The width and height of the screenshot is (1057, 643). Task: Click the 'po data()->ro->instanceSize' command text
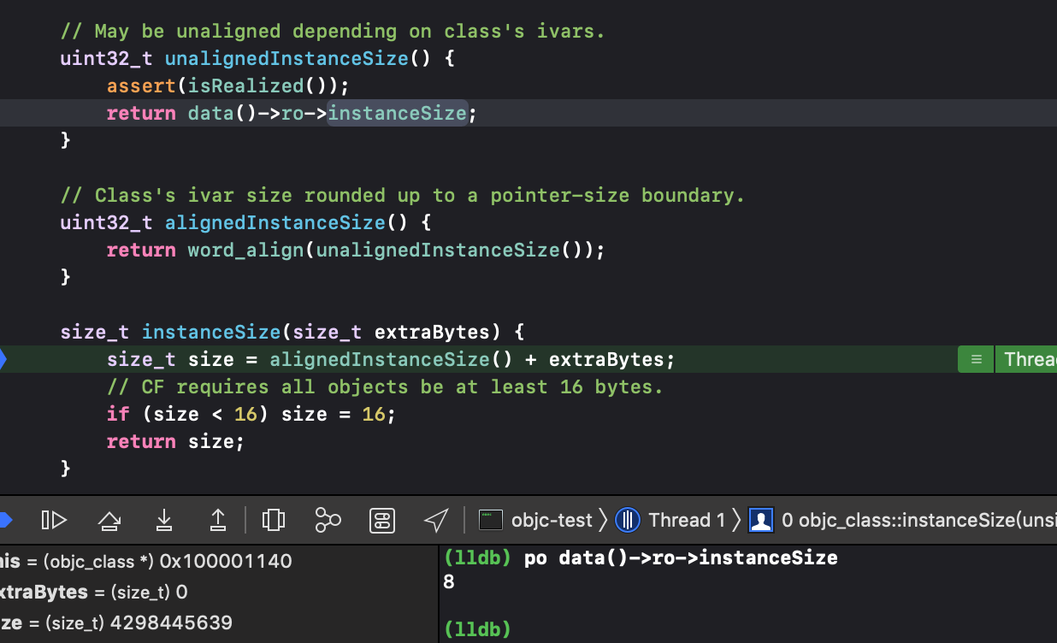681,558
